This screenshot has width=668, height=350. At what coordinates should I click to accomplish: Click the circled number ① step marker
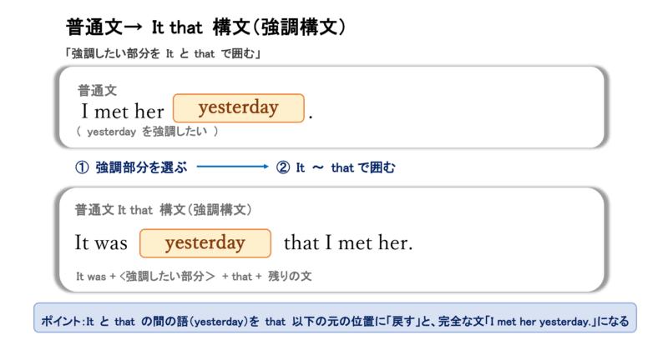(x=81, y=167)
